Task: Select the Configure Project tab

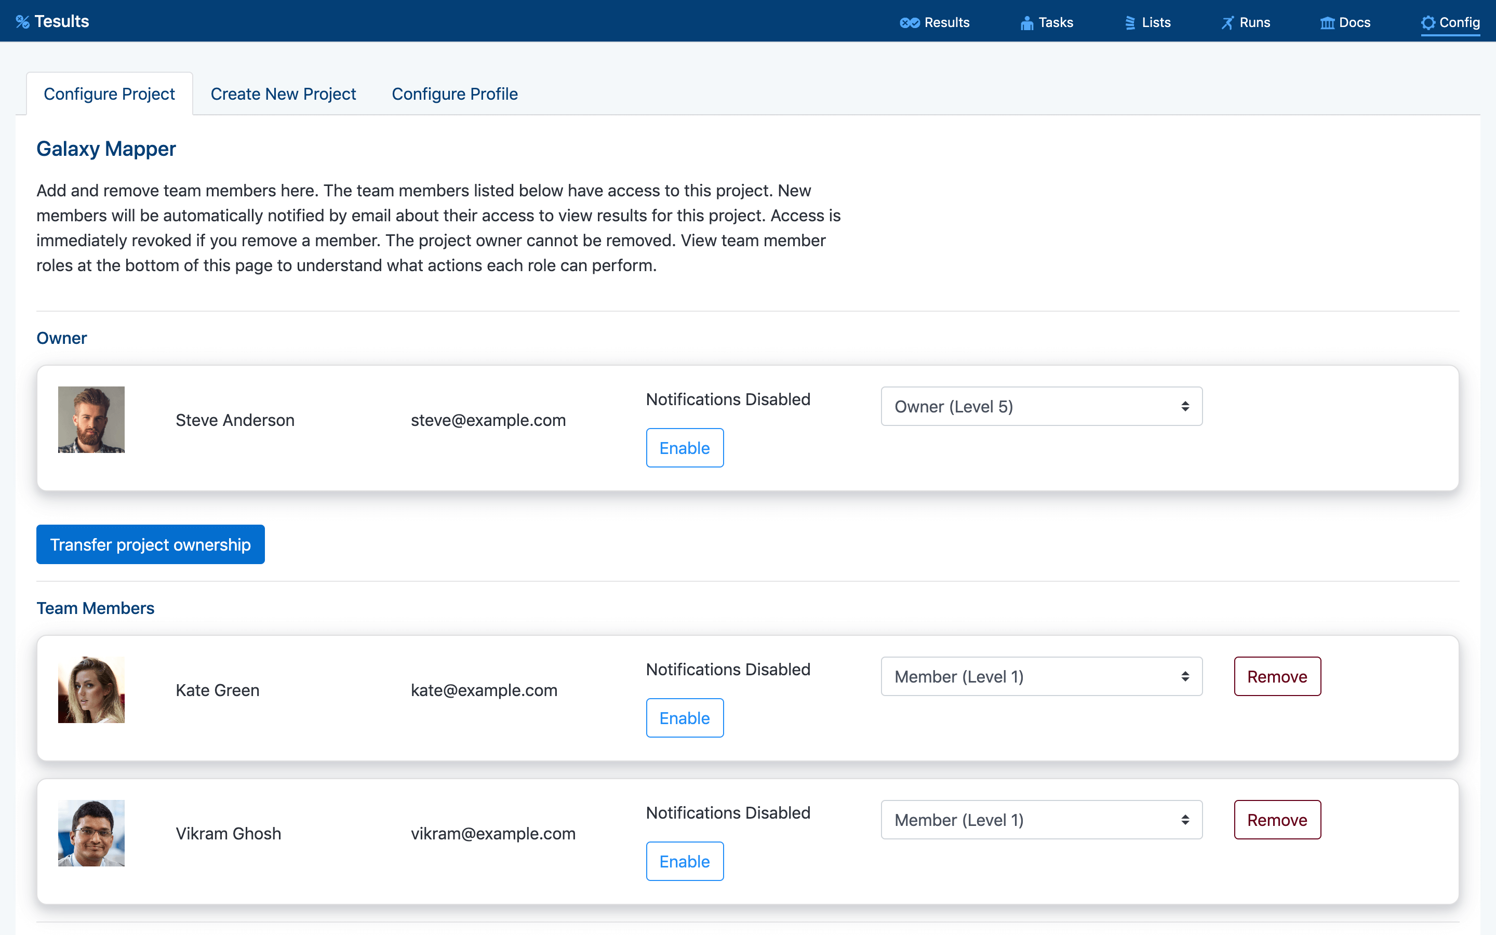Action: [x=110, y=94]
